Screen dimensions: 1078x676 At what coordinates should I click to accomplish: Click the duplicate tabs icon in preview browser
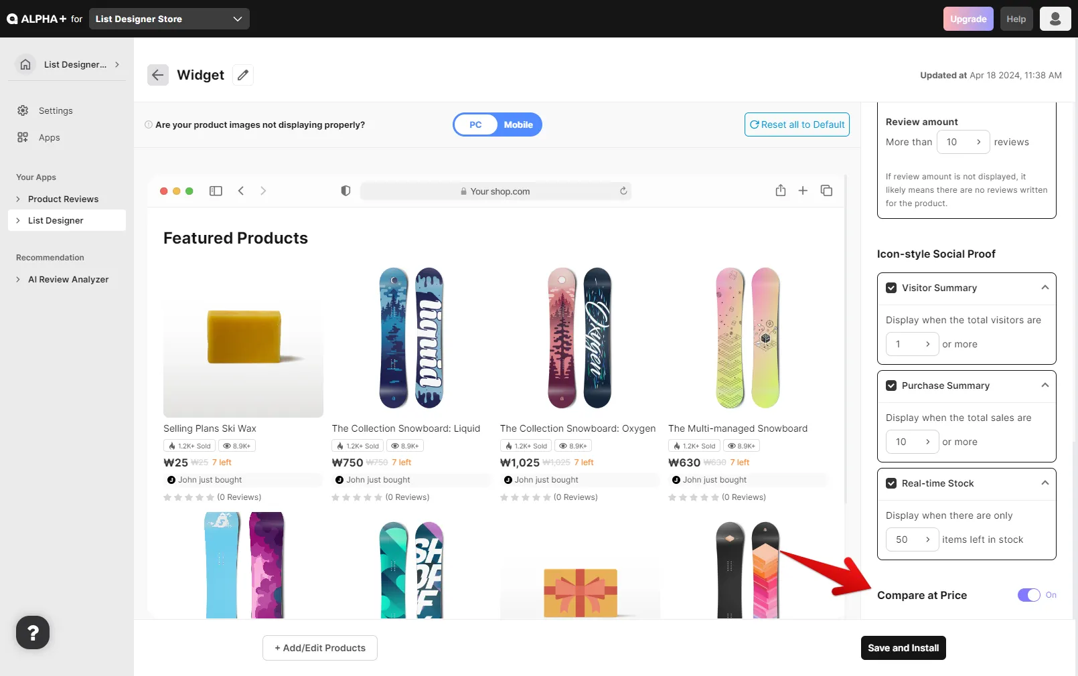coord(826,191)
